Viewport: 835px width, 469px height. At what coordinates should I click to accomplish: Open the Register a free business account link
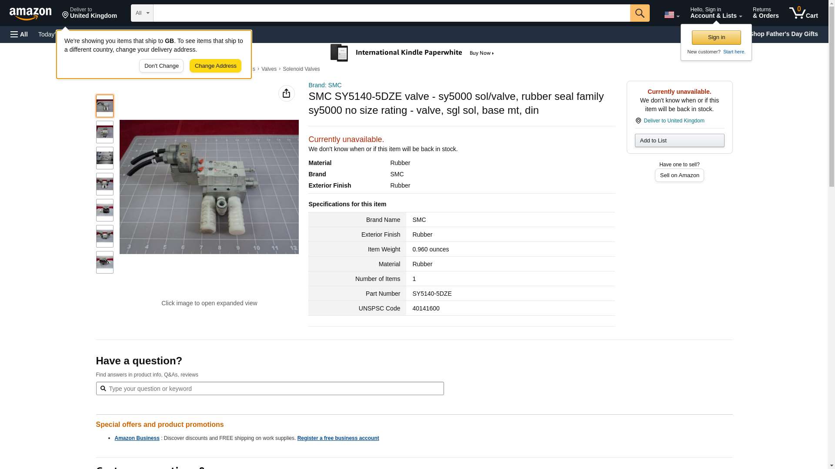[338, 438]
